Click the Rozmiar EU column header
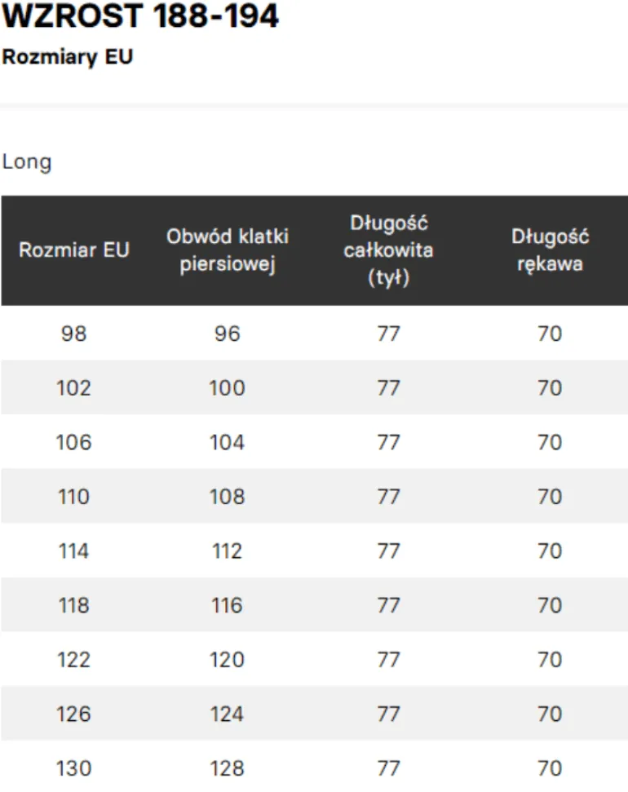Screen dimensions: 628x792 (74, 250)
